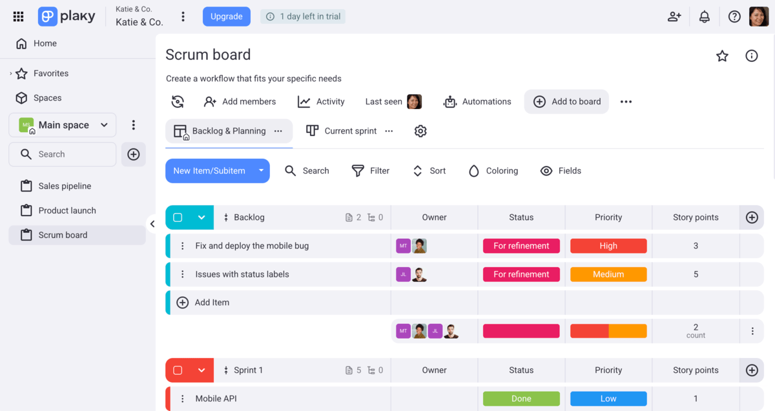Screen dimensions: 775x411
Task: Open Product launch board in sidebar
Action: 67,210
